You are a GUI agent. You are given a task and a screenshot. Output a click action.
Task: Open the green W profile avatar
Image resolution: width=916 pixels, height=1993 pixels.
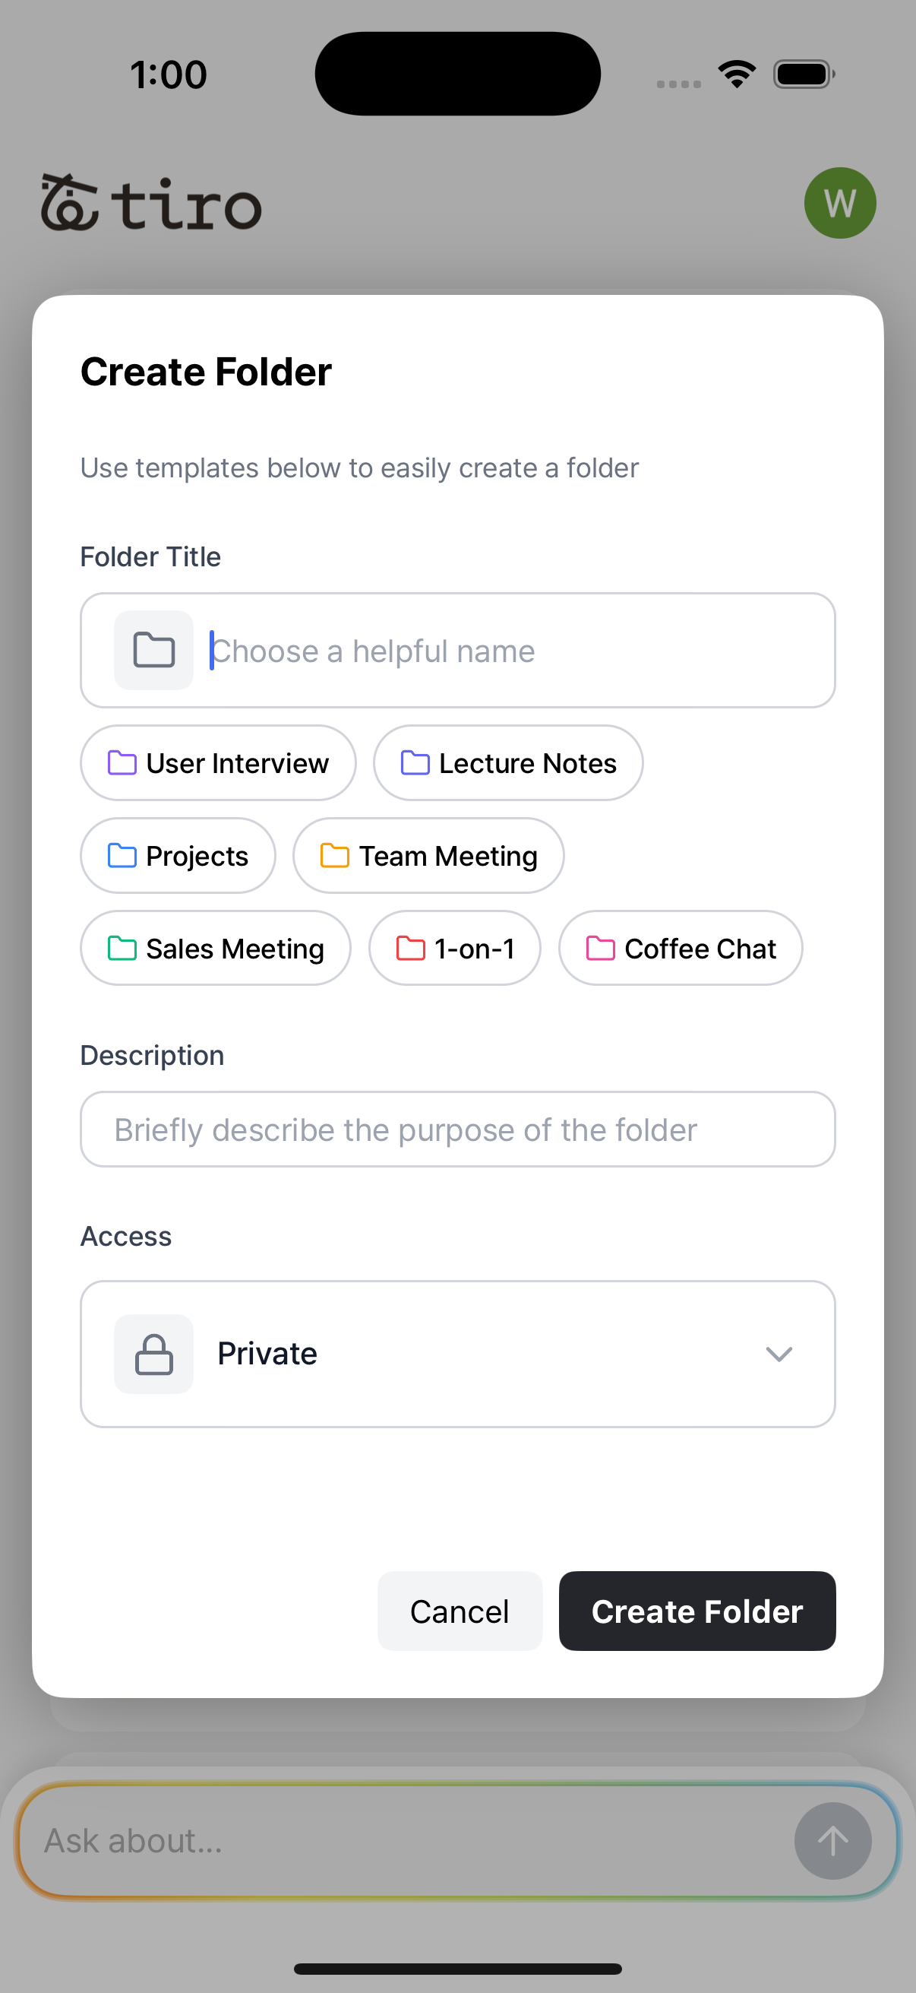839,203
